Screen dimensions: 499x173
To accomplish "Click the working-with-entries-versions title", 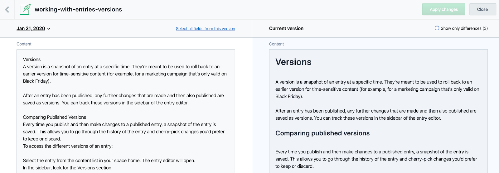I will (78, 9).
